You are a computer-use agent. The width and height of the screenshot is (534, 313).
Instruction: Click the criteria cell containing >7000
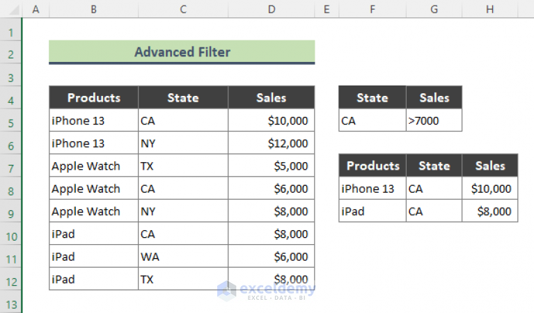click(434, 121)
